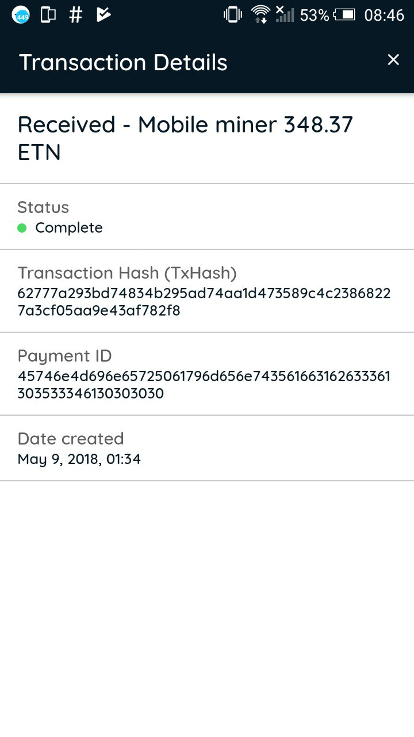Tap the Payment ID label
This screenshot has width=414, height=737.
65,356
